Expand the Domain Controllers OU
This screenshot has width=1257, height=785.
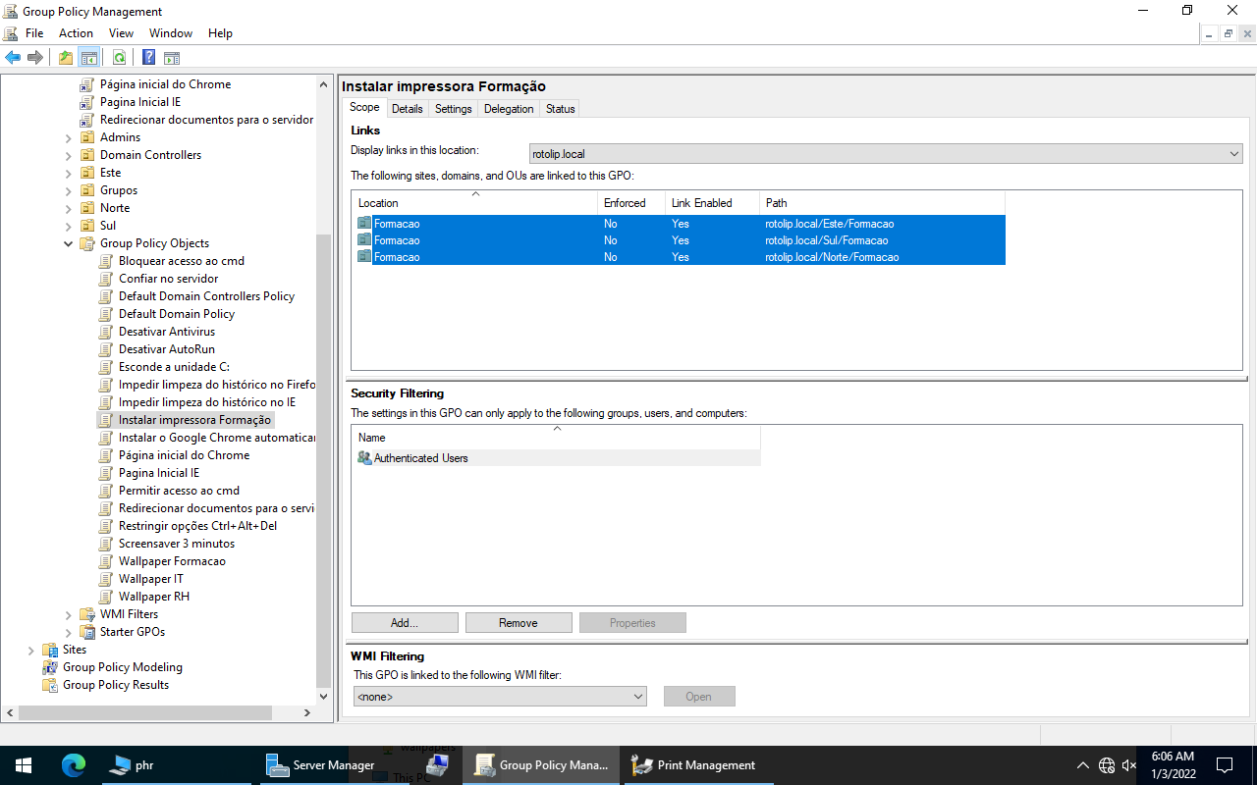(69, 155)
